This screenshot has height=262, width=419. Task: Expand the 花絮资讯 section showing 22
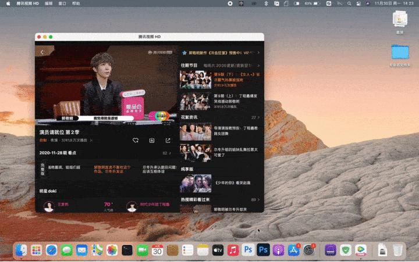(x=255, y=117)
